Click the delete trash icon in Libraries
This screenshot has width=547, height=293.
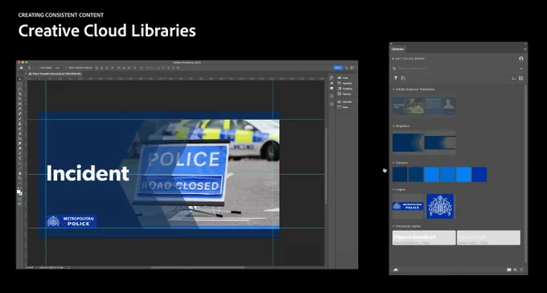pyautogui.click(x=521, y=270)
